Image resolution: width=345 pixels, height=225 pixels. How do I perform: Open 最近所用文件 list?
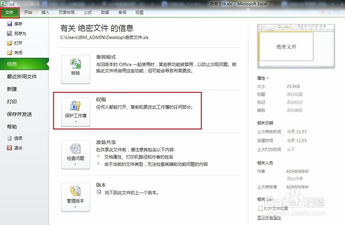[x=22, y=77]
